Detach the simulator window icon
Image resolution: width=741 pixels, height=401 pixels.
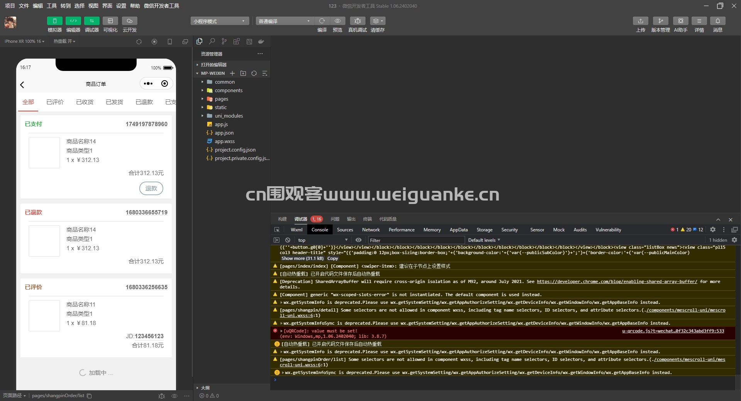185,42
